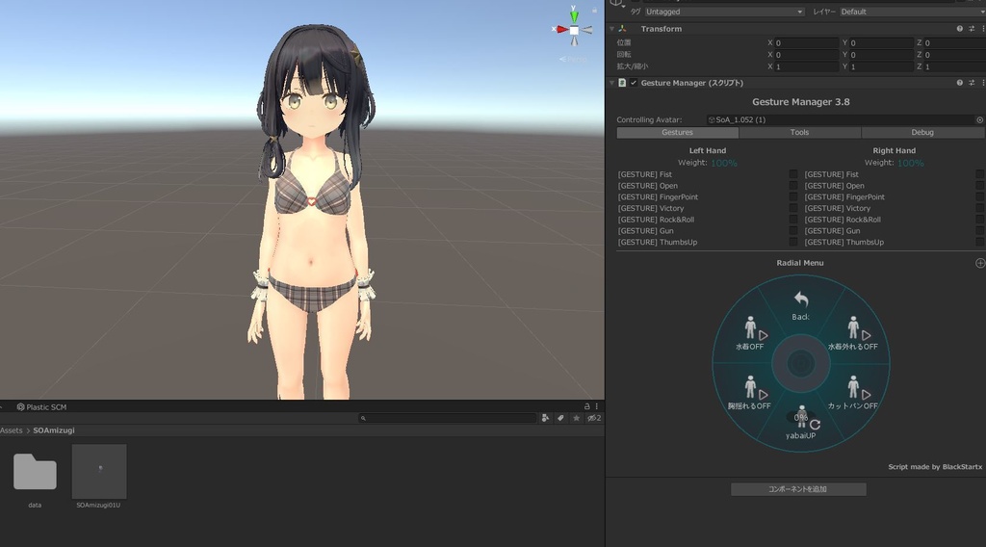Image resolution: width=986 pixels, height=547 pixels.
Task: Enable Left Hand ThumbsUp gesture checkbox
Action: pyautogui.click(x=793, y=242)
